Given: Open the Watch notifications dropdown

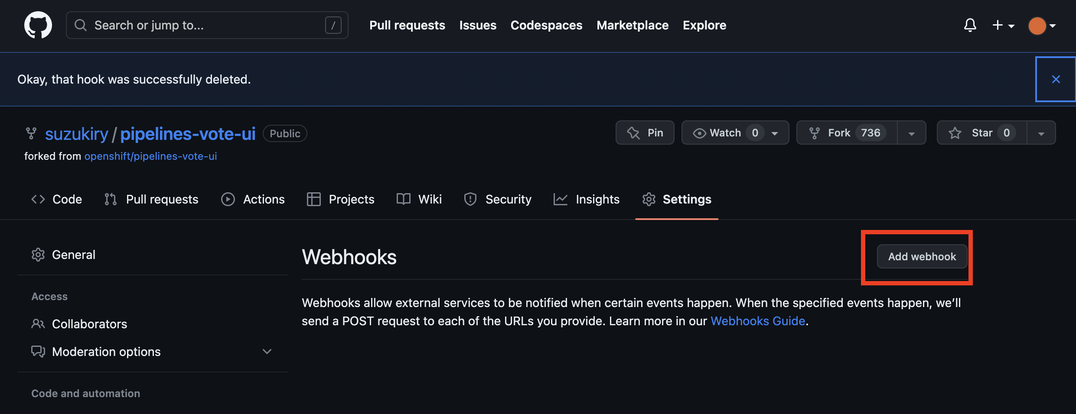Looking at the screenshot, I should click(x=735, y=133).
